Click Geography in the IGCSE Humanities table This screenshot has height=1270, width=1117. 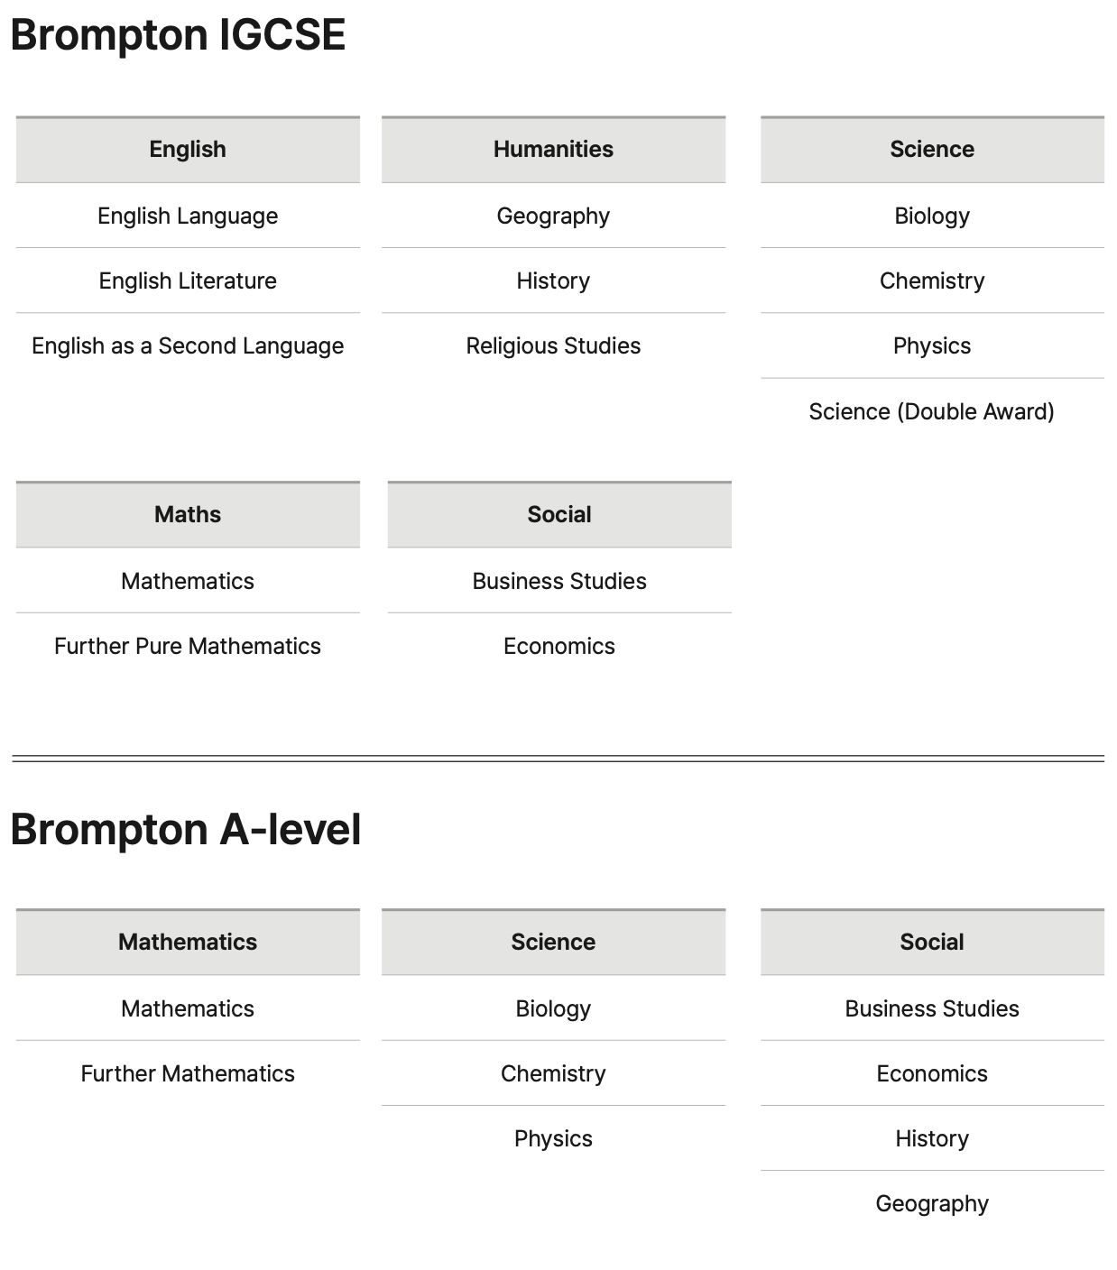553,216
